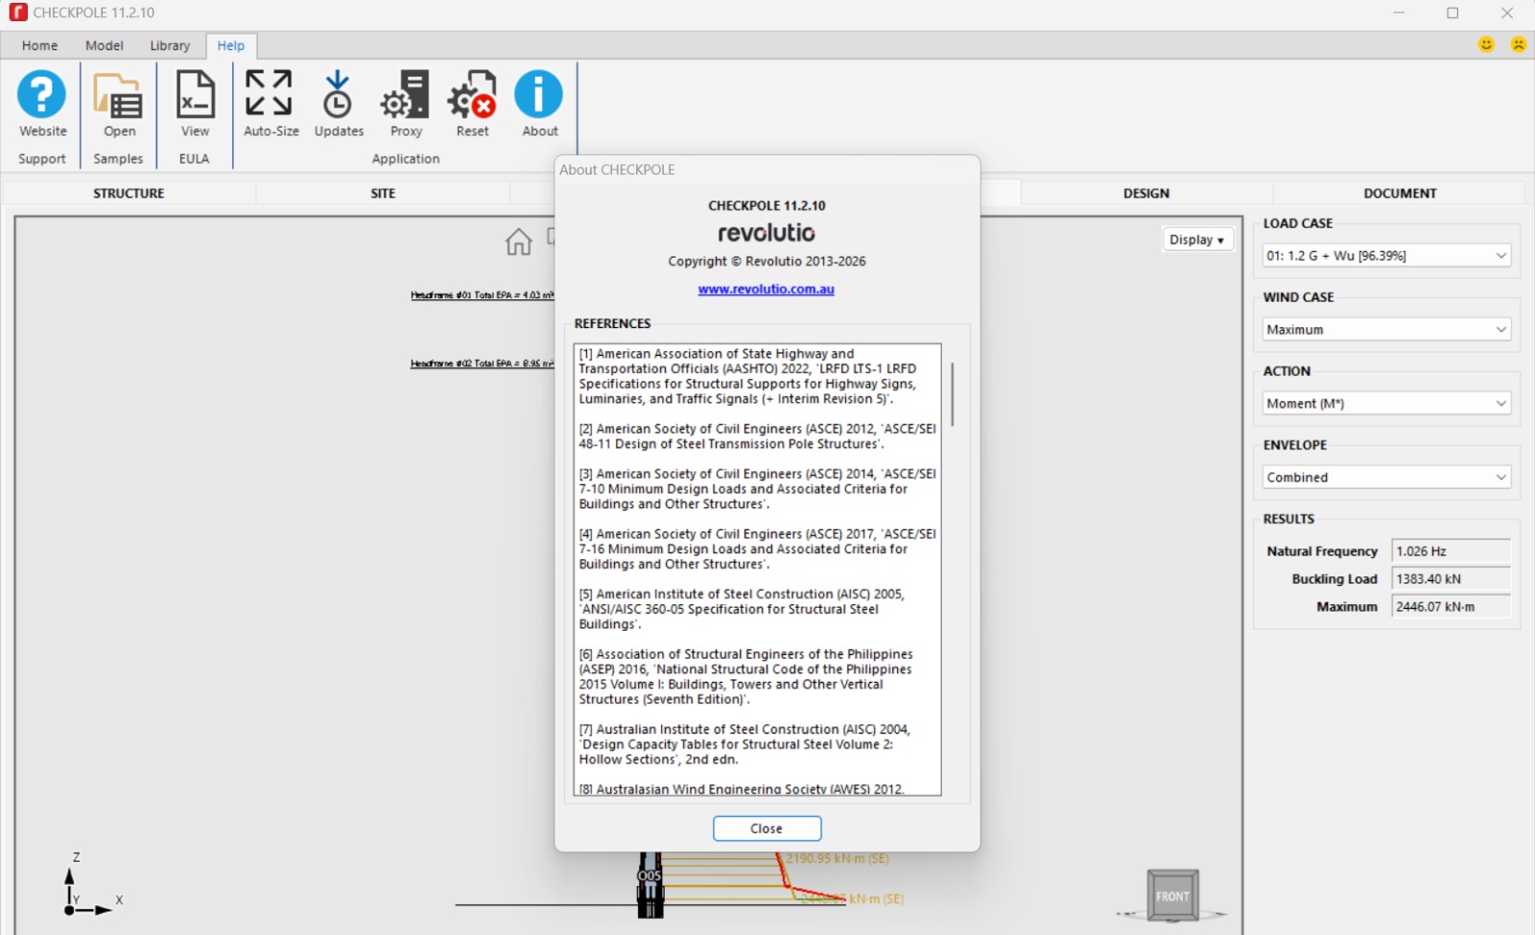Viewport: 1535px width, 935px height.
Task: Click the Close button in About dialog
Action: [x=767, y=828]
